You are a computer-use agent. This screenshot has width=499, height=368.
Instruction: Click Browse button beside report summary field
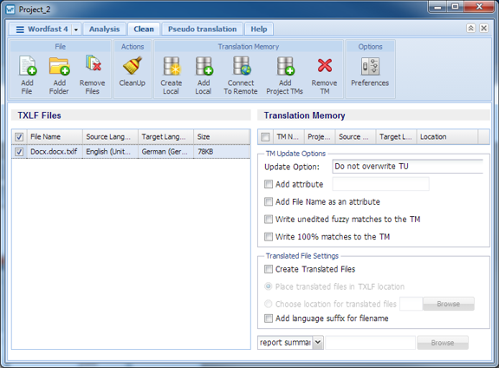click(x=443, y=343)
